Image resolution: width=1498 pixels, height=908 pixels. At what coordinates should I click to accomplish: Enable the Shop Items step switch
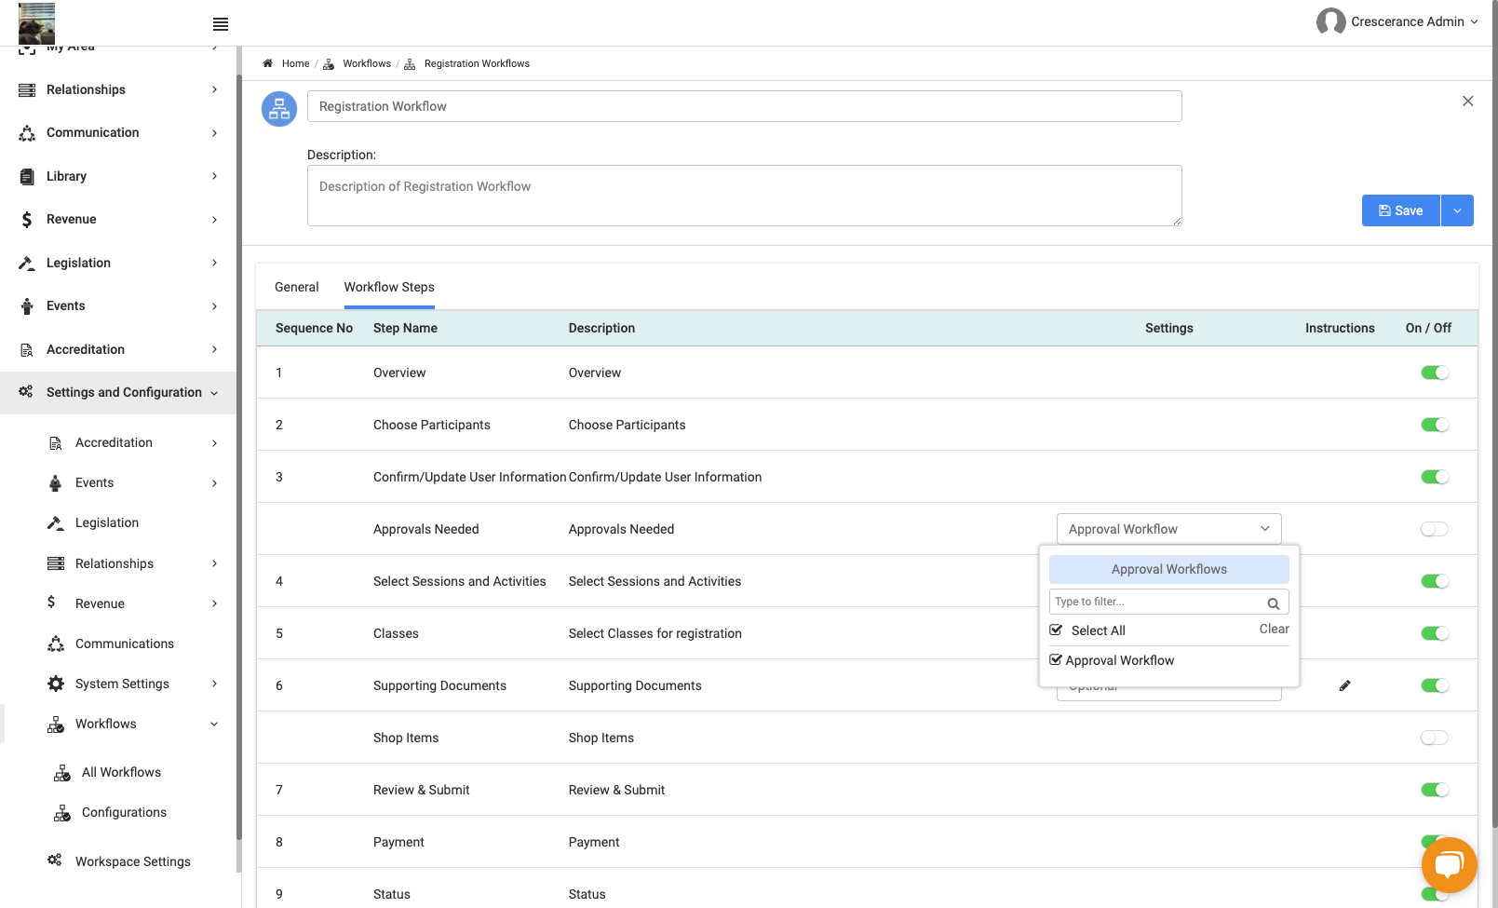(x=1435, y=738)
